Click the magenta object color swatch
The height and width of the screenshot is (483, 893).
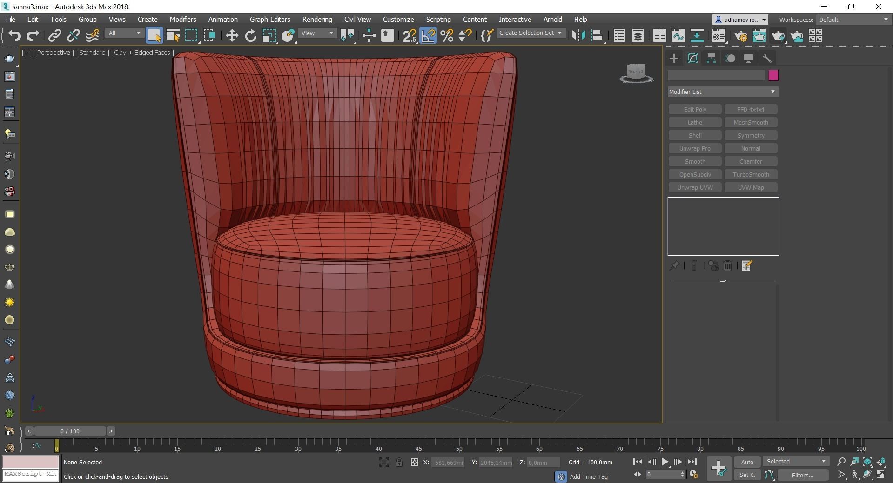773,75
